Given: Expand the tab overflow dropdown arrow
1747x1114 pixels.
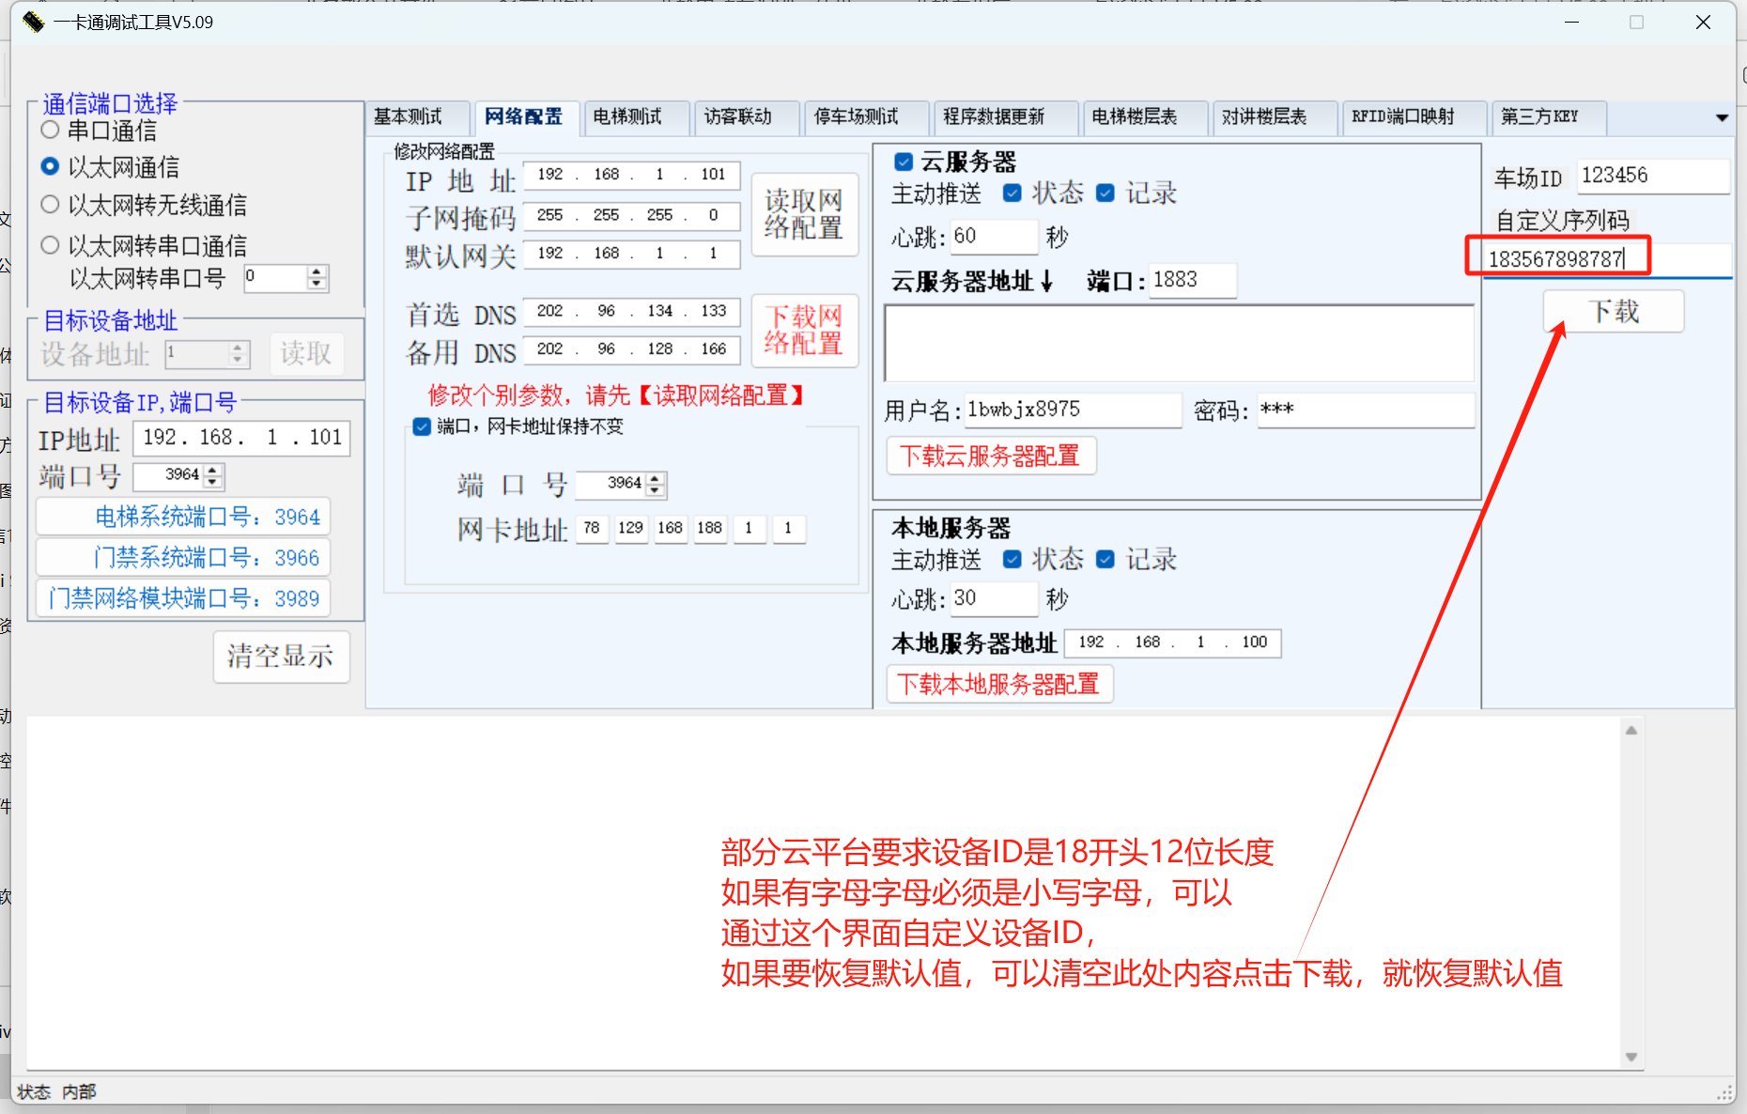Looking at the screenshot, I should (x=1721, y=117).
